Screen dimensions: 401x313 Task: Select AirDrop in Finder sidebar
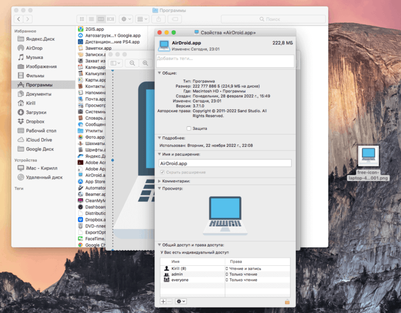coord(34,48)
